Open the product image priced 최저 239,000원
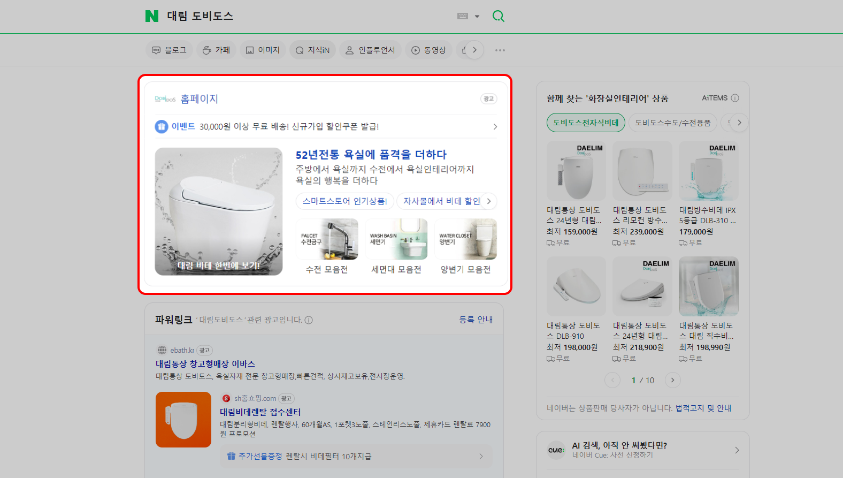The image size is (843, 478). [642, 171]
